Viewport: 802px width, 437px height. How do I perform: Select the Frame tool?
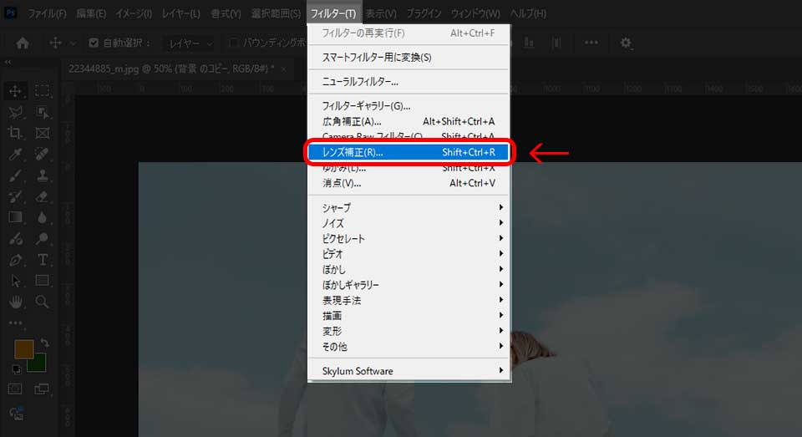42,133
